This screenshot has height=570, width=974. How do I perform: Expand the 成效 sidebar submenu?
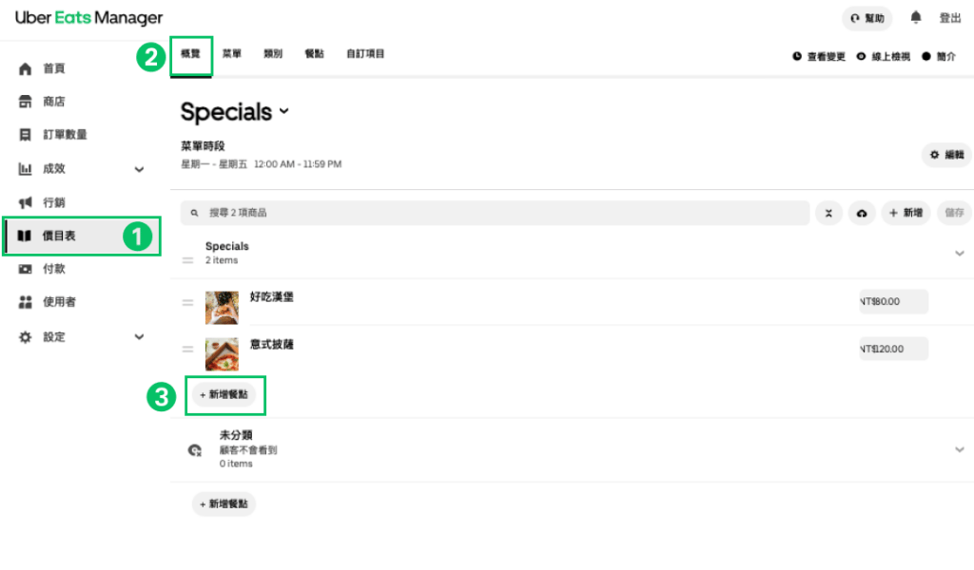(x=139, y=169)
